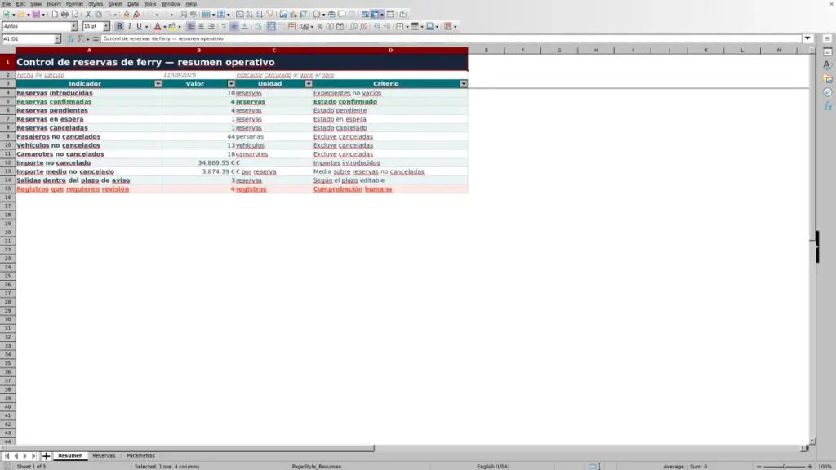The image size is (836, 470).
Task: Open the Criterio column filter dropdown
Action: pos(464,84)
